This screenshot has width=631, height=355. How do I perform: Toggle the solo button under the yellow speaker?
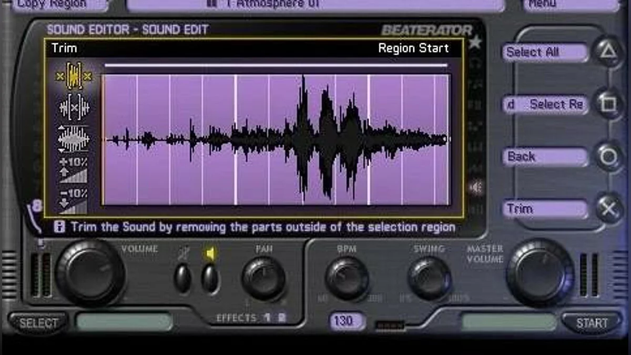(x=210, y=278)
